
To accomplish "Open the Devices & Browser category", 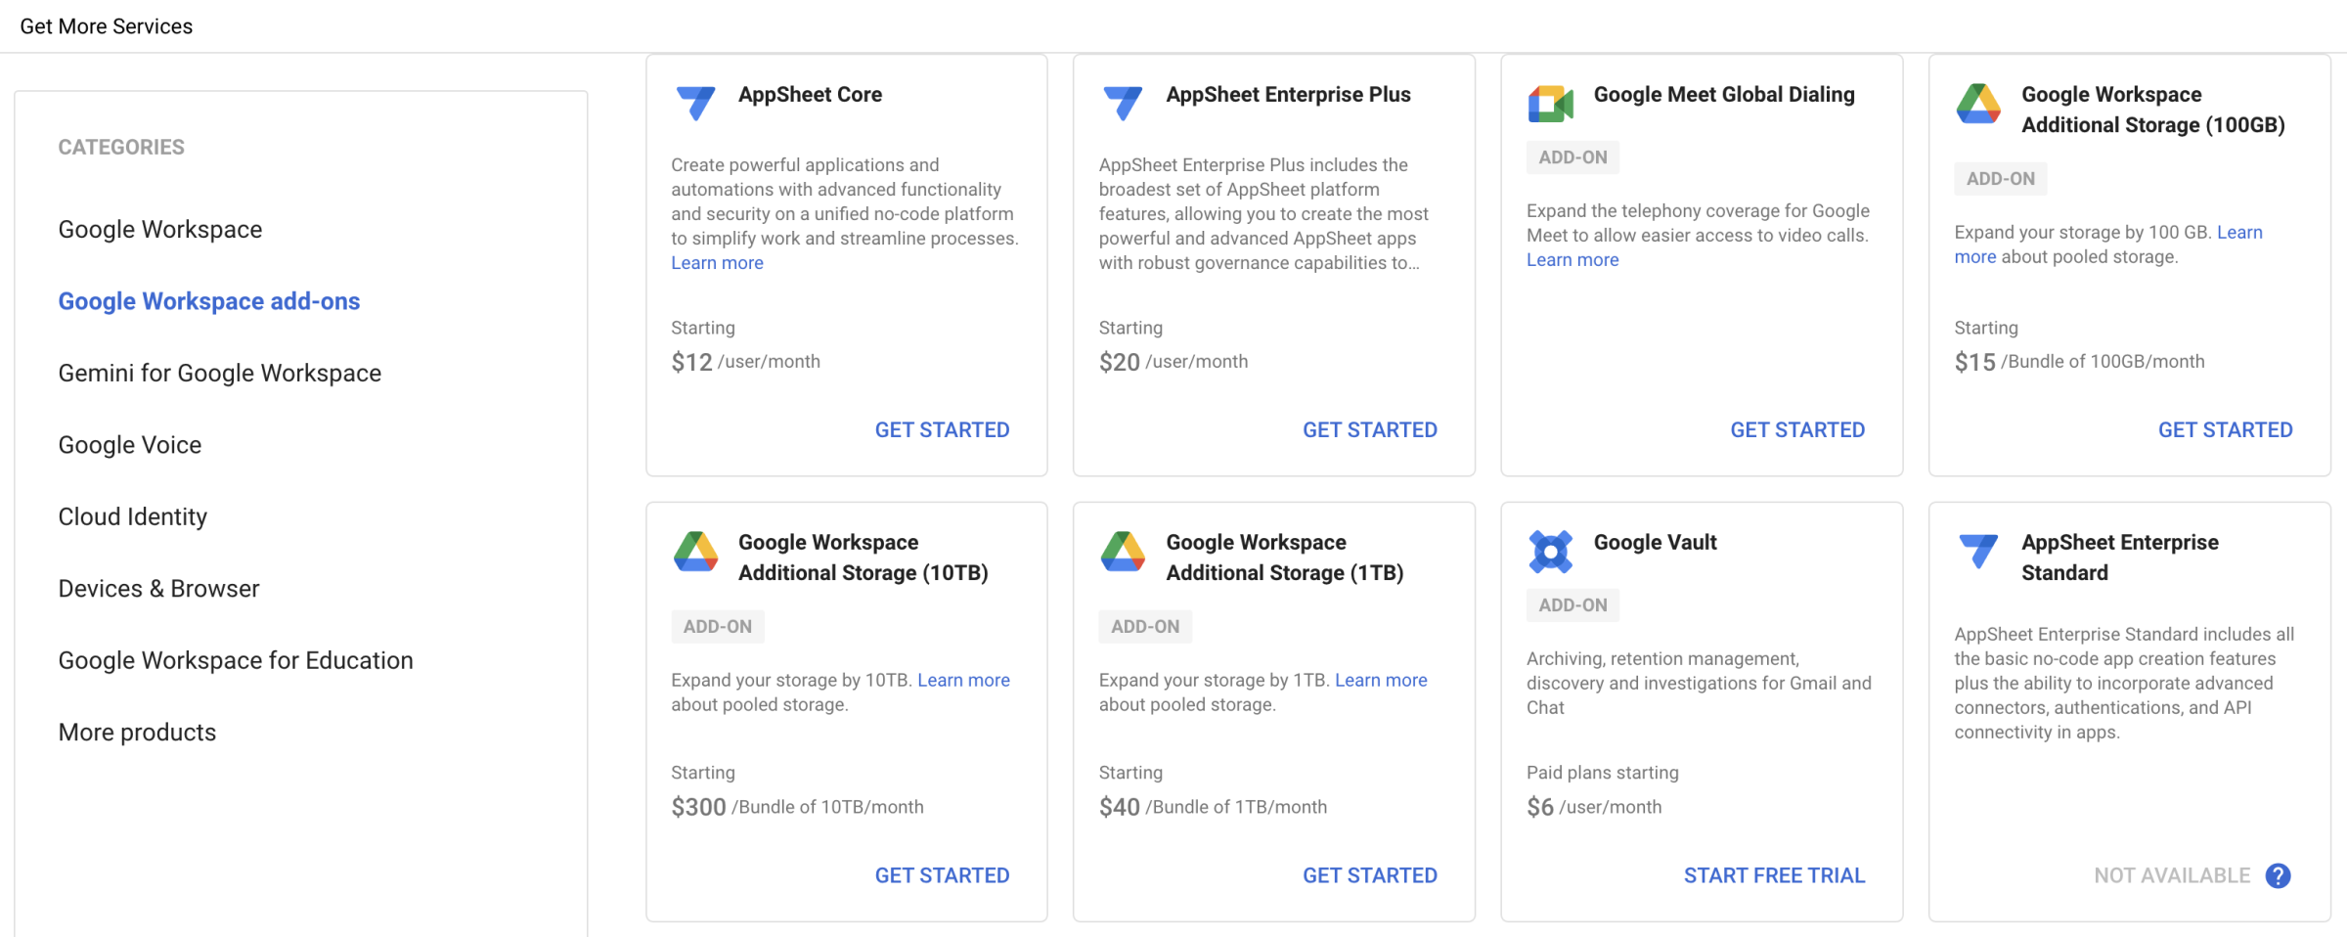I will 159,589.
